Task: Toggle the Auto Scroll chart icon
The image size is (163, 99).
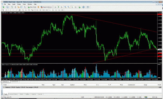Action: [x=72, y=7]
